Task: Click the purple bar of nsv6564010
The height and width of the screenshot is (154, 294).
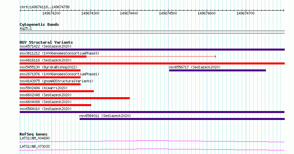Action: (152, 112)
